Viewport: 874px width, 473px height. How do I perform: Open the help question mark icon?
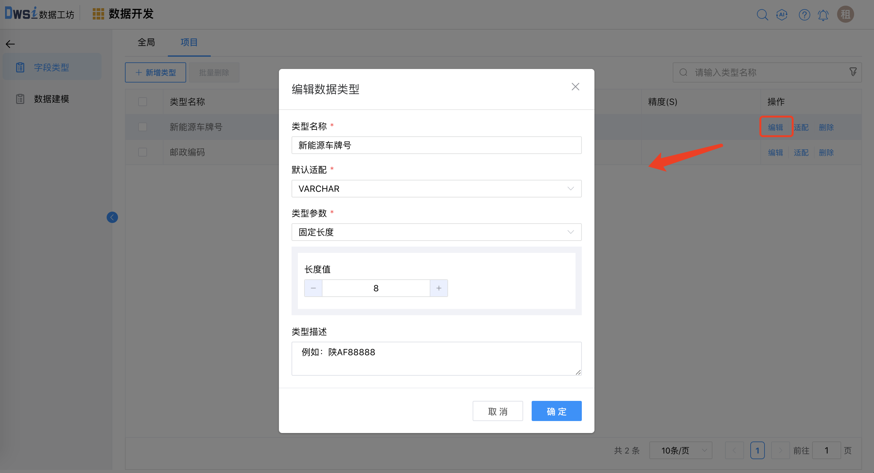(804, 14)
